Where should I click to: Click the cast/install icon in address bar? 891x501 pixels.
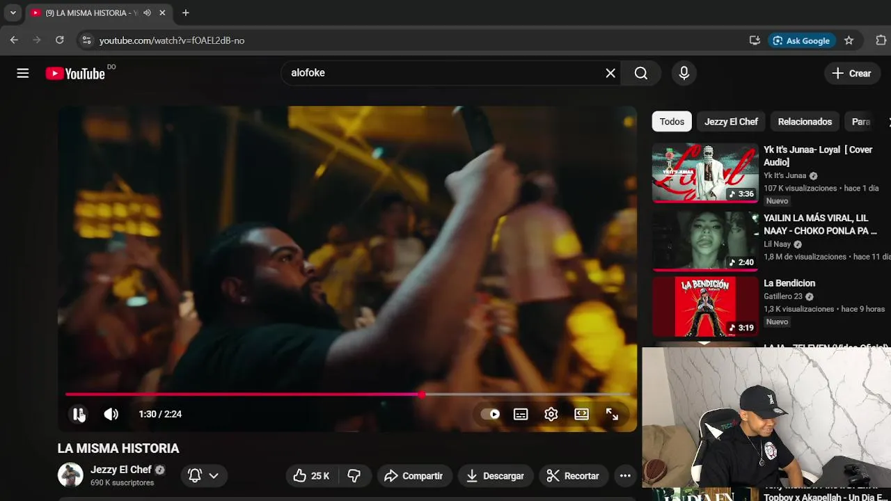click(x=755, y=40)
